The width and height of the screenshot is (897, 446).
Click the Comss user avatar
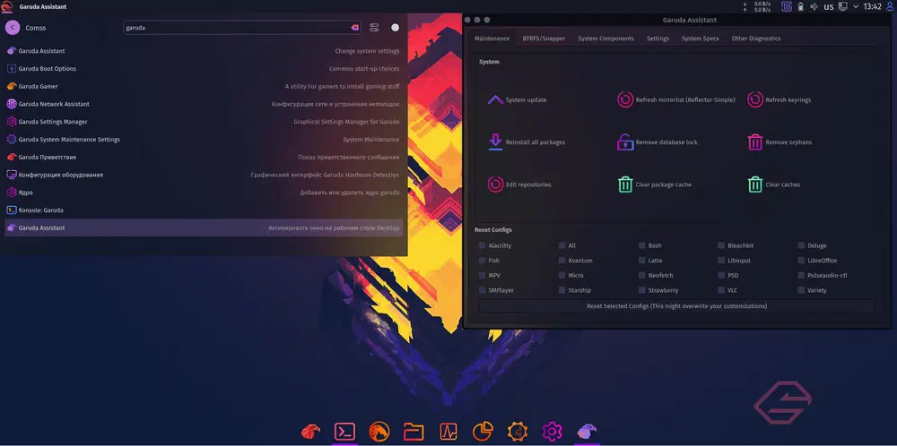(x=12, y=28)
